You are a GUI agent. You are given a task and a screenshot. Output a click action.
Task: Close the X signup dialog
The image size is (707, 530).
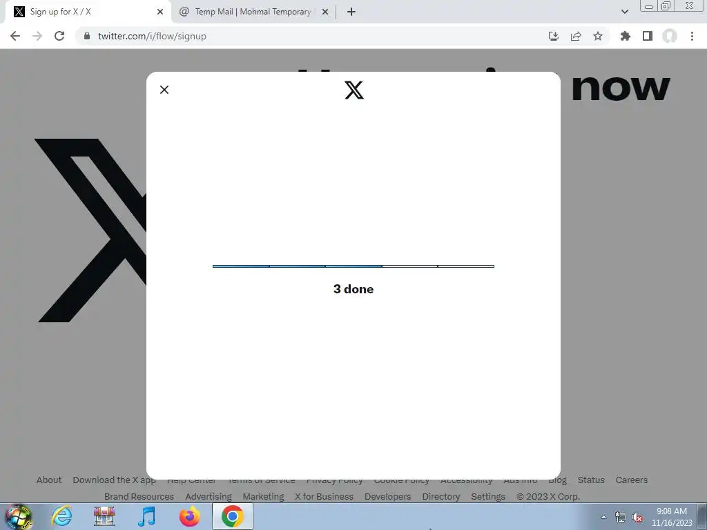point(164,90)
